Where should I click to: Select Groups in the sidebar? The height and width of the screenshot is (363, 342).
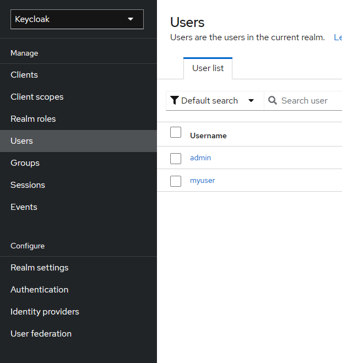[25, 163]
